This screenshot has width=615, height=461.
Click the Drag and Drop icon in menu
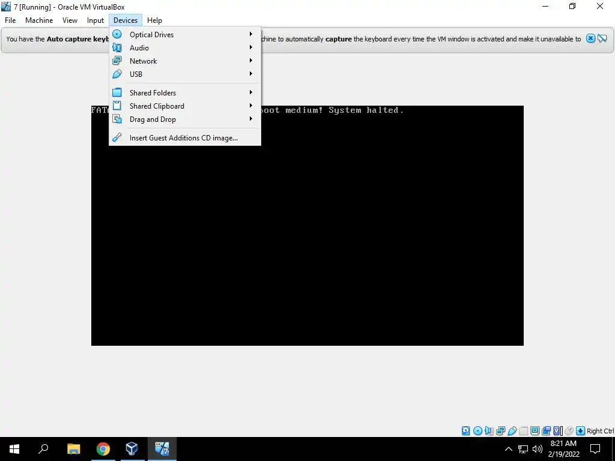(117, 119)
